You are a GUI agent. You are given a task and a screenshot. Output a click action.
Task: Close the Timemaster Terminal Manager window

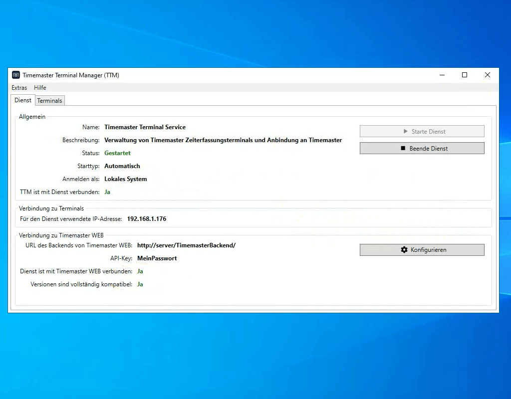coord(488,75)
